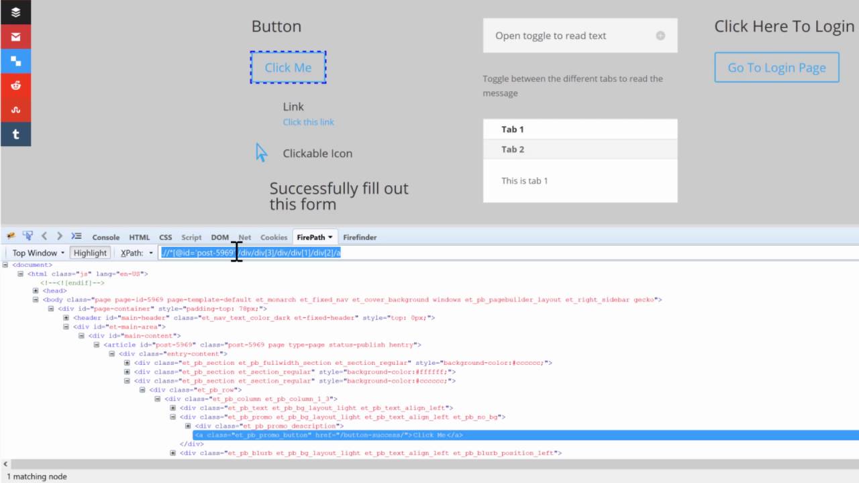The image size is (859, 483).
Task: Activate the Firebug inspect element icon
Action: pyautogui.click(x=28, y=236)
